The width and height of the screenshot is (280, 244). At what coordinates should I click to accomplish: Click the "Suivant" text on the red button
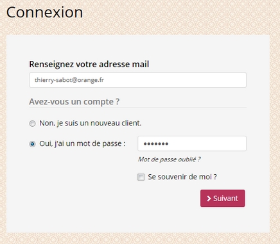pos(225,199)
